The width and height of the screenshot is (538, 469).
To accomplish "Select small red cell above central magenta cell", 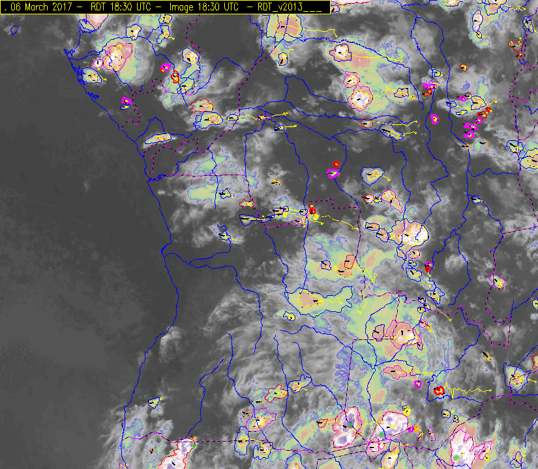I will pyautogui.click(x=336, y=164).
